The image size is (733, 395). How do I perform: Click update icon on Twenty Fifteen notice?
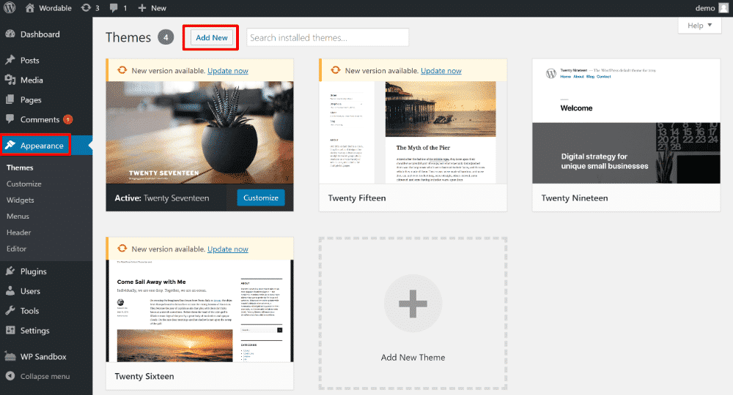(336, 70)
